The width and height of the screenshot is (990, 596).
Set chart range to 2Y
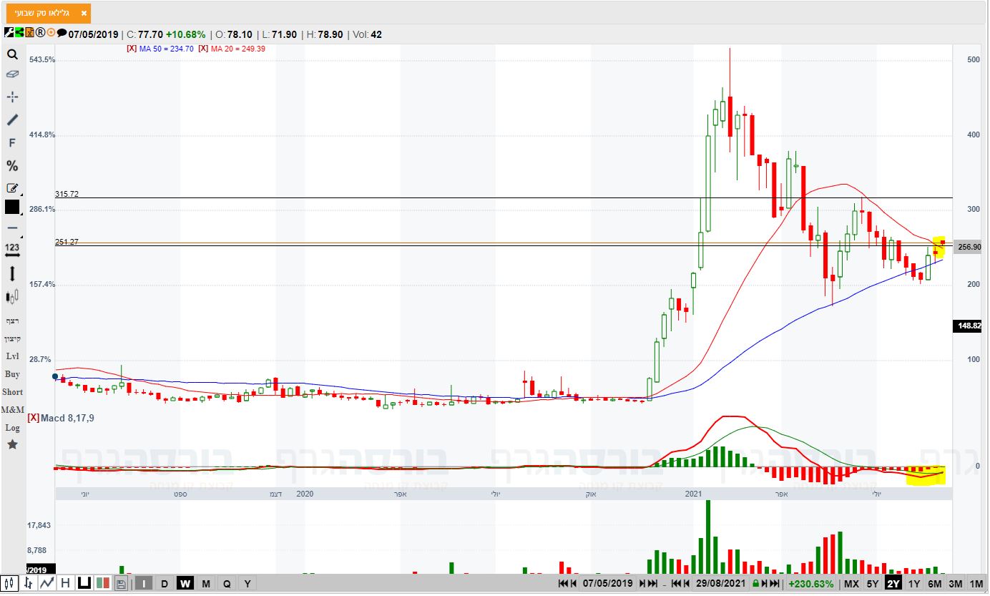(893, 584)
